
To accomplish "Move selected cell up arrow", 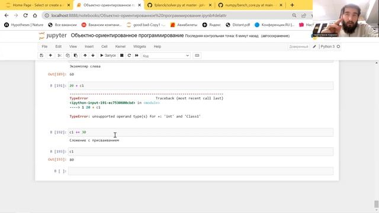I will point(85,56).
